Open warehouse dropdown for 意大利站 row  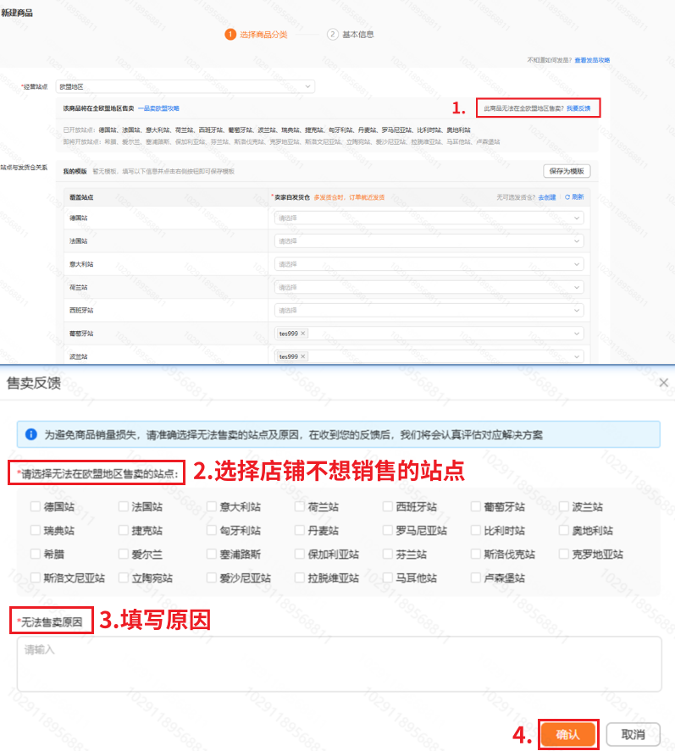[x=429, y=264]
